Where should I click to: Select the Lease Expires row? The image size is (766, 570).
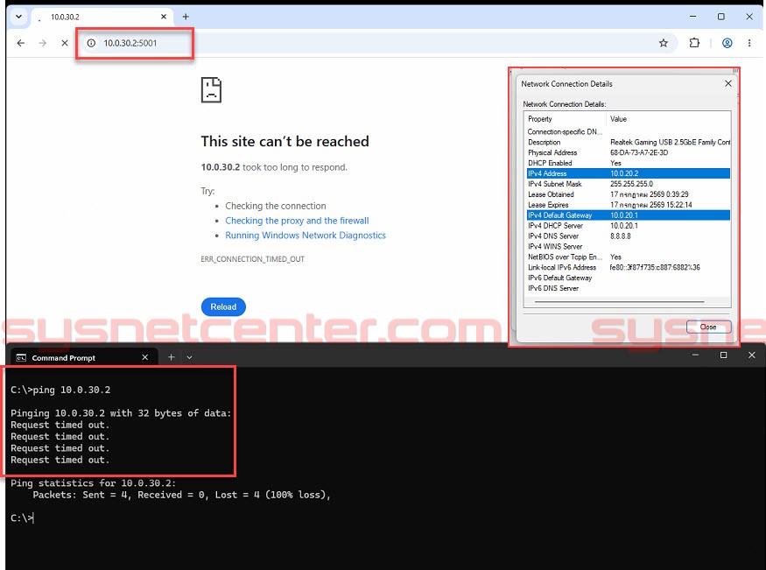tap(629, 205)
